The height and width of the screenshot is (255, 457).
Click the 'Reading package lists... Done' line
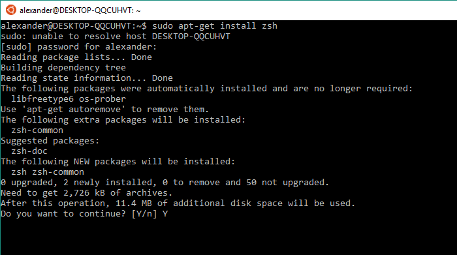point(76,57)
